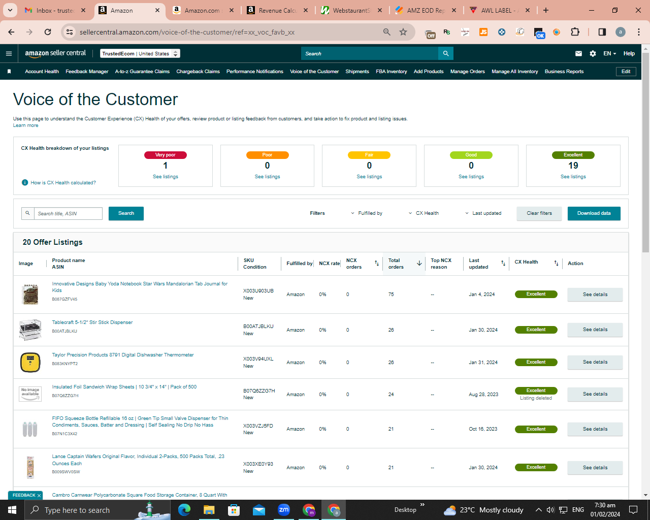This screenshot has height=520, width=650.
Task: Click the Amazon Seller Central logo
Action: (x=55, y=53)
